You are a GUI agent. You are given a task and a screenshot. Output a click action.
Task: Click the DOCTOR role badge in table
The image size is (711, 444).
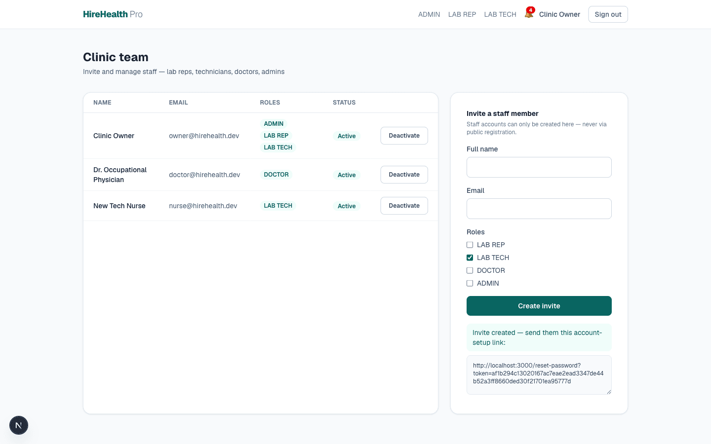click(x=276, y=175)
